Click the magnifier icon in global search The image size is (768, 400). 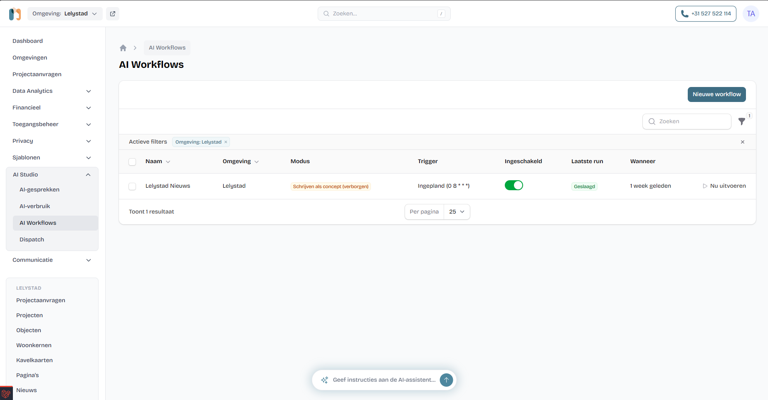326,14
